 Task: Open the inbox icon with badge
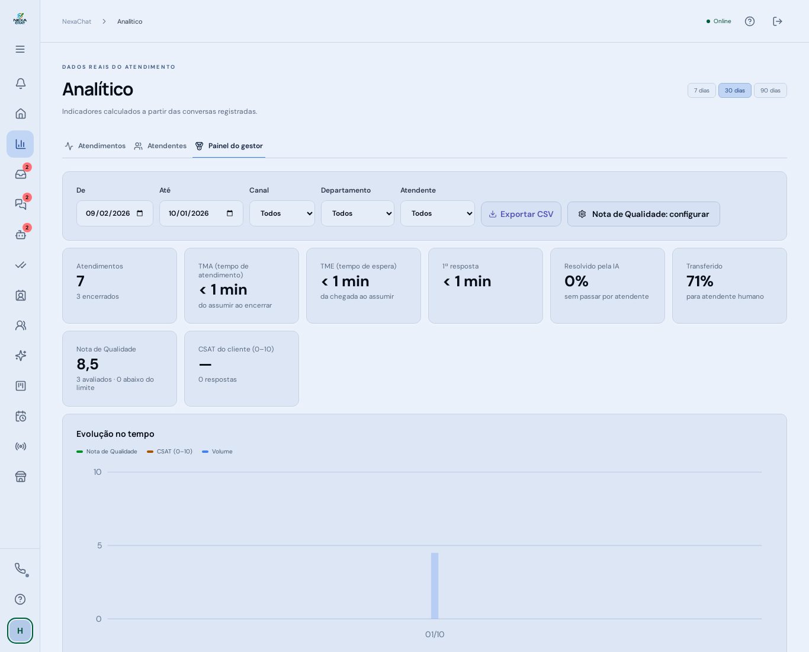pyautogui.click(x=20, y=174)
